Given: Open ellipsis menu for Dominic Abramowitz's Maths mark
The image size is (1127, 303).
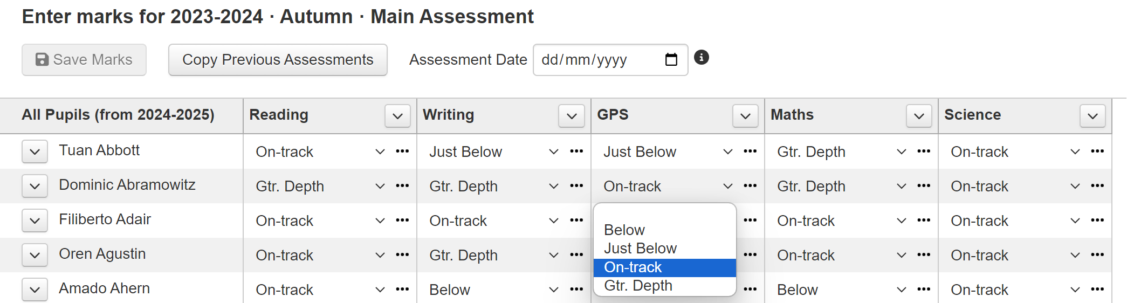Looking at the screenshot, I should click(924, 185).
